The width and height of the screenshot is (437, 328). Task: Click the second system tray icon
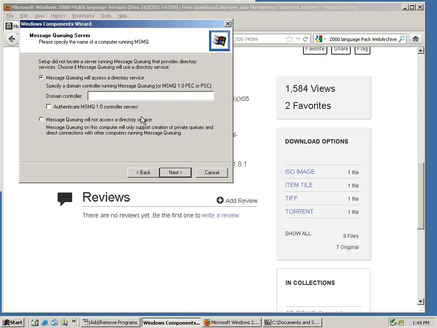pos(400,322)
